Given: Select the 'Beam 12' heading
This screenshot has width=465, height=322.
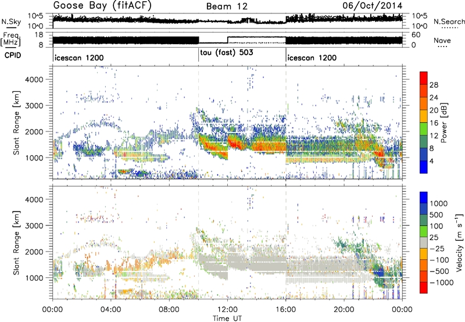Looking at the screenshot, I should coord(227,6).
